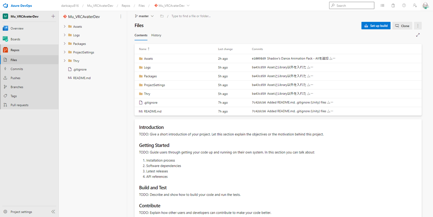Expand the ProjectSettings folder in tree
This screenshot has height=217, width=433.
pos(65,52)
